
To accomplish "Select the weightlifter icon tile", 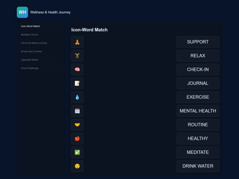I will tap(77, 56).
